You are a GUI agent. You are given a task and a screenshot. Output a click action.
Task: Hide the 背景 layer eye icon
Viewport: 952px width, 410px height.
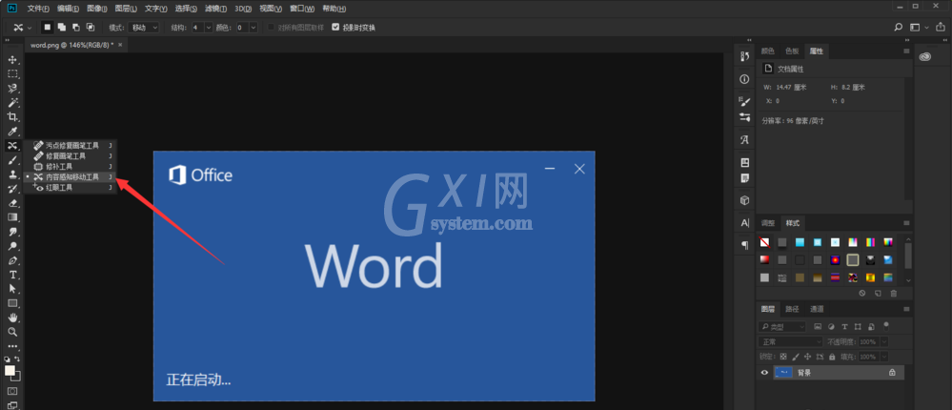[x=764, y=373]
